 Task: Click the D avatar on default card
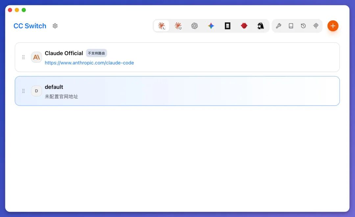(36, 91)
